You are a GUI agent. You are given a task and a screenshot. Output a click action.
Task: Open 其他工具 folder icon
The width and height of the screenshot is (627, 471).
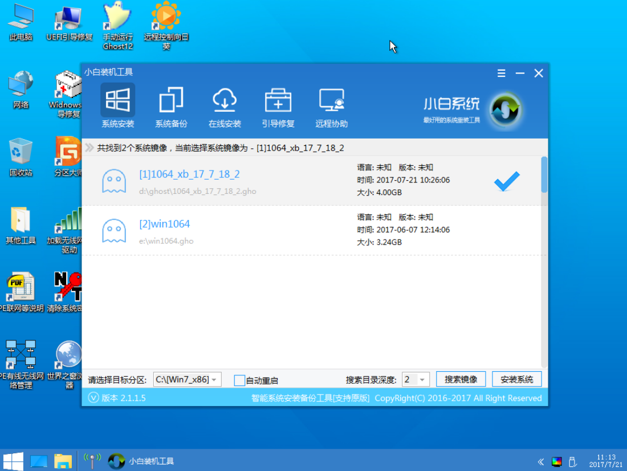[x=21, y=225]
